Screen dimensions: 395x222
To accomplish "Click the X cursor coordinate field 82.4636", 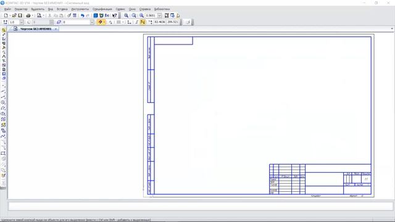I will pyautogui.click(x=160, y=22).
